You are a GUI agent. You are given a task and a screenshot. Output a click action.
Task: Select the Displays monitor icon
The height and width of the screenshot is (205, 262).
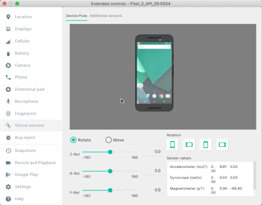pos(8,29)
